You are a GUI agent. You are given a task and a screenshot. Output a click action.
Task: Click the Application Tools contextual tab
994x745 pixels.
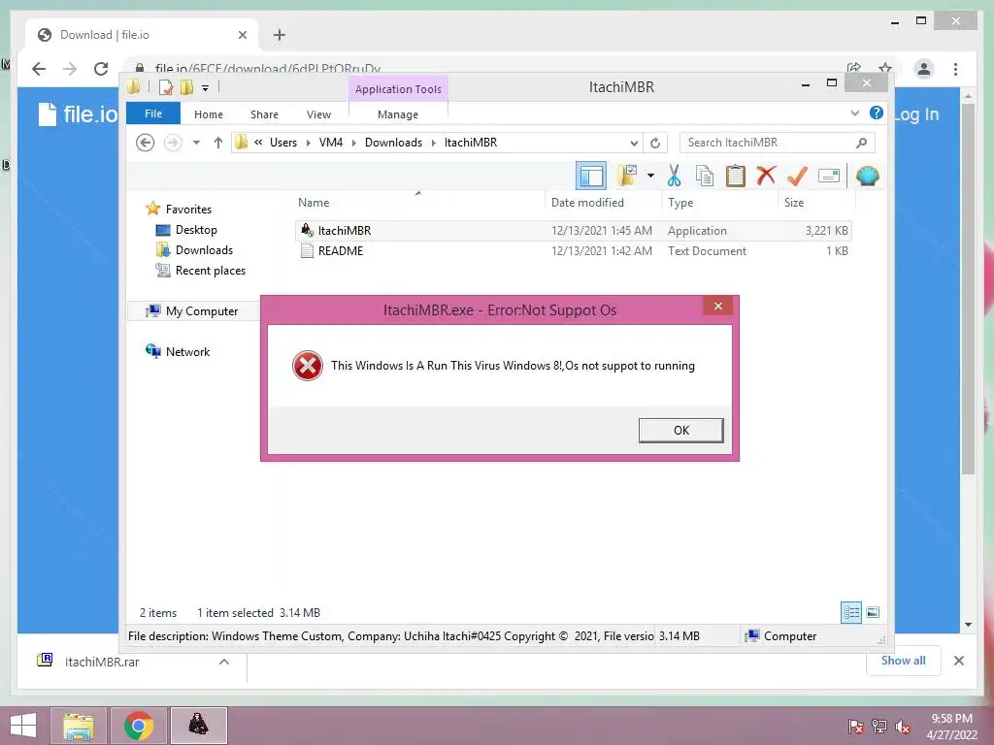[398, 89]
